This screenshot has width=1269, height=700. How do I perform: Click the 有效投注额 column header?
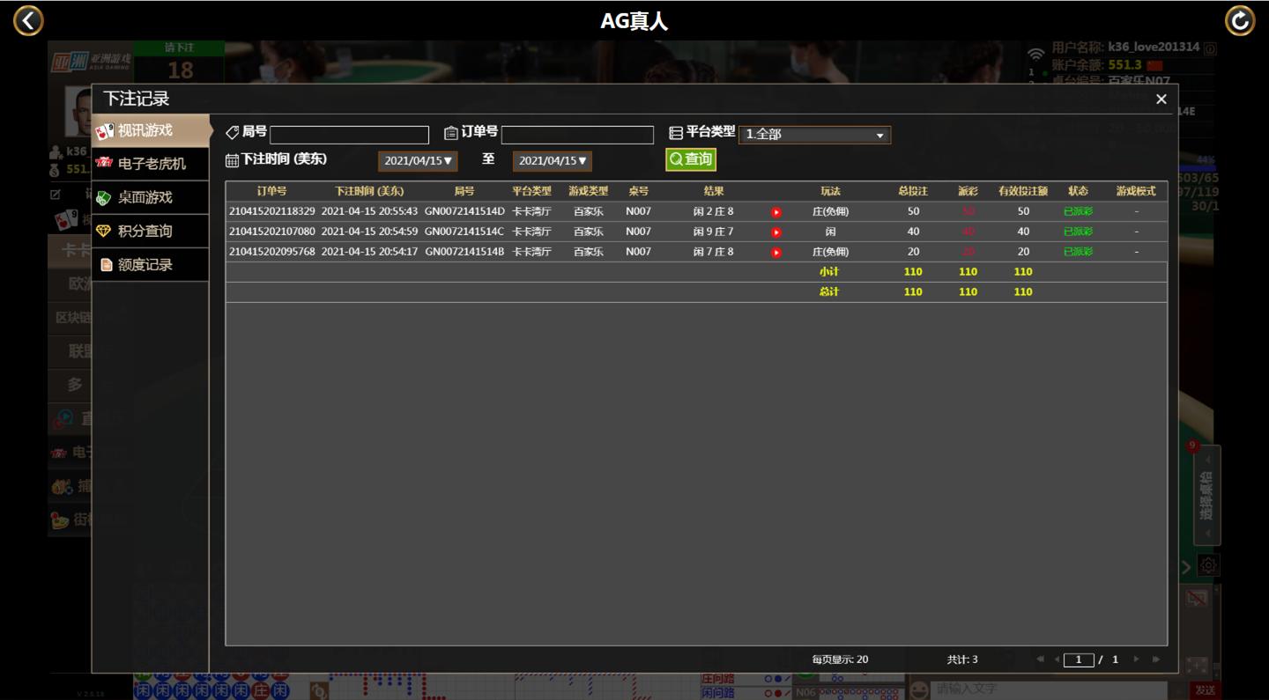[1023, 191]
